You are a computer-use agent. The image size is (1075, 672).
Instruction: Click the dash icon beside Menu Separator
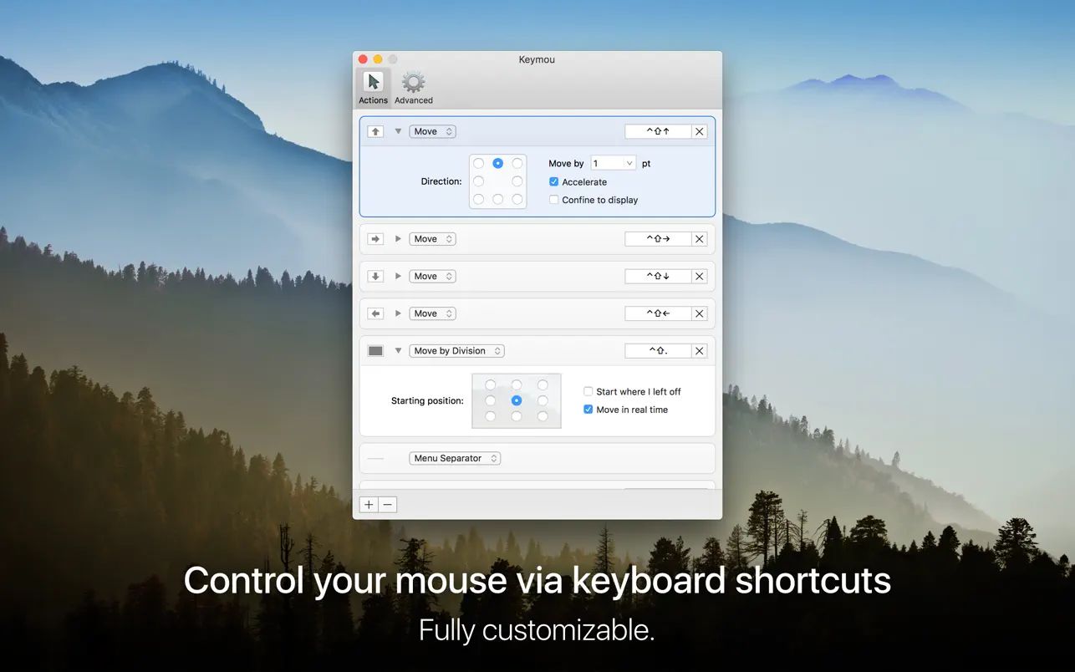374,458
